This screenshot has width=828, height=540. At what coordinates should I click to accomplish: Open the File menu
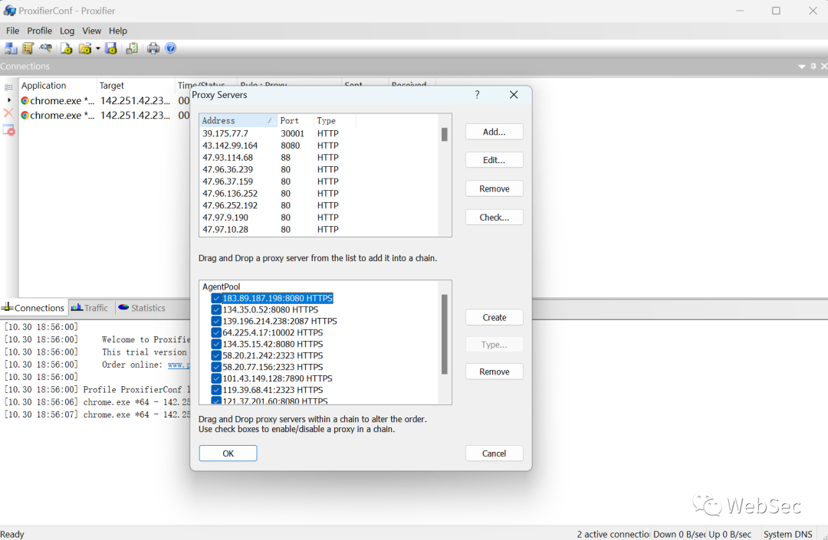click(13, 31)
